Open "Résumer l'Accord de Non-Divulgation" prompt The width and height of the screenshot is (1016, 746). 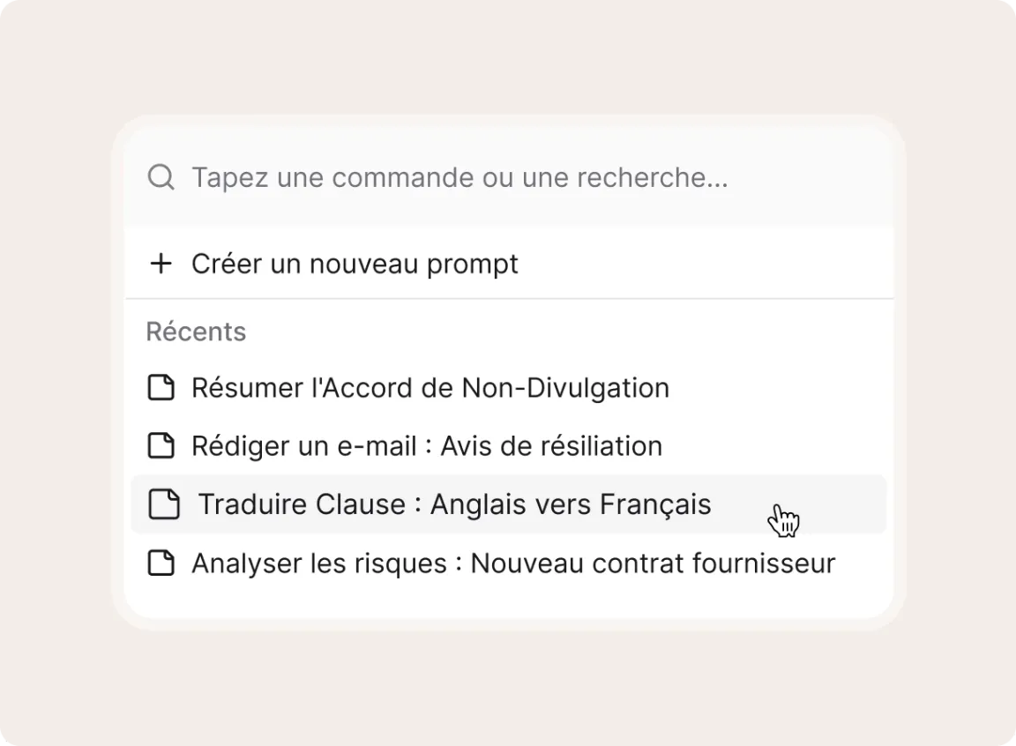click(x=430, y=388)
